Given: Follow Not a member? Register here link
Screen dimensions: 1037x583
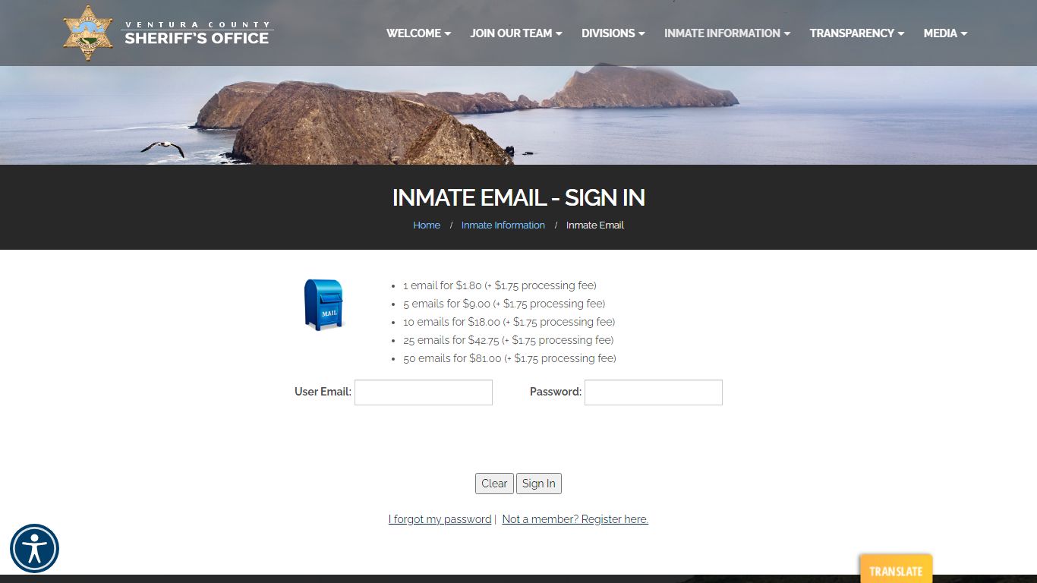Looking at the screenshot, I should (575, 519).
